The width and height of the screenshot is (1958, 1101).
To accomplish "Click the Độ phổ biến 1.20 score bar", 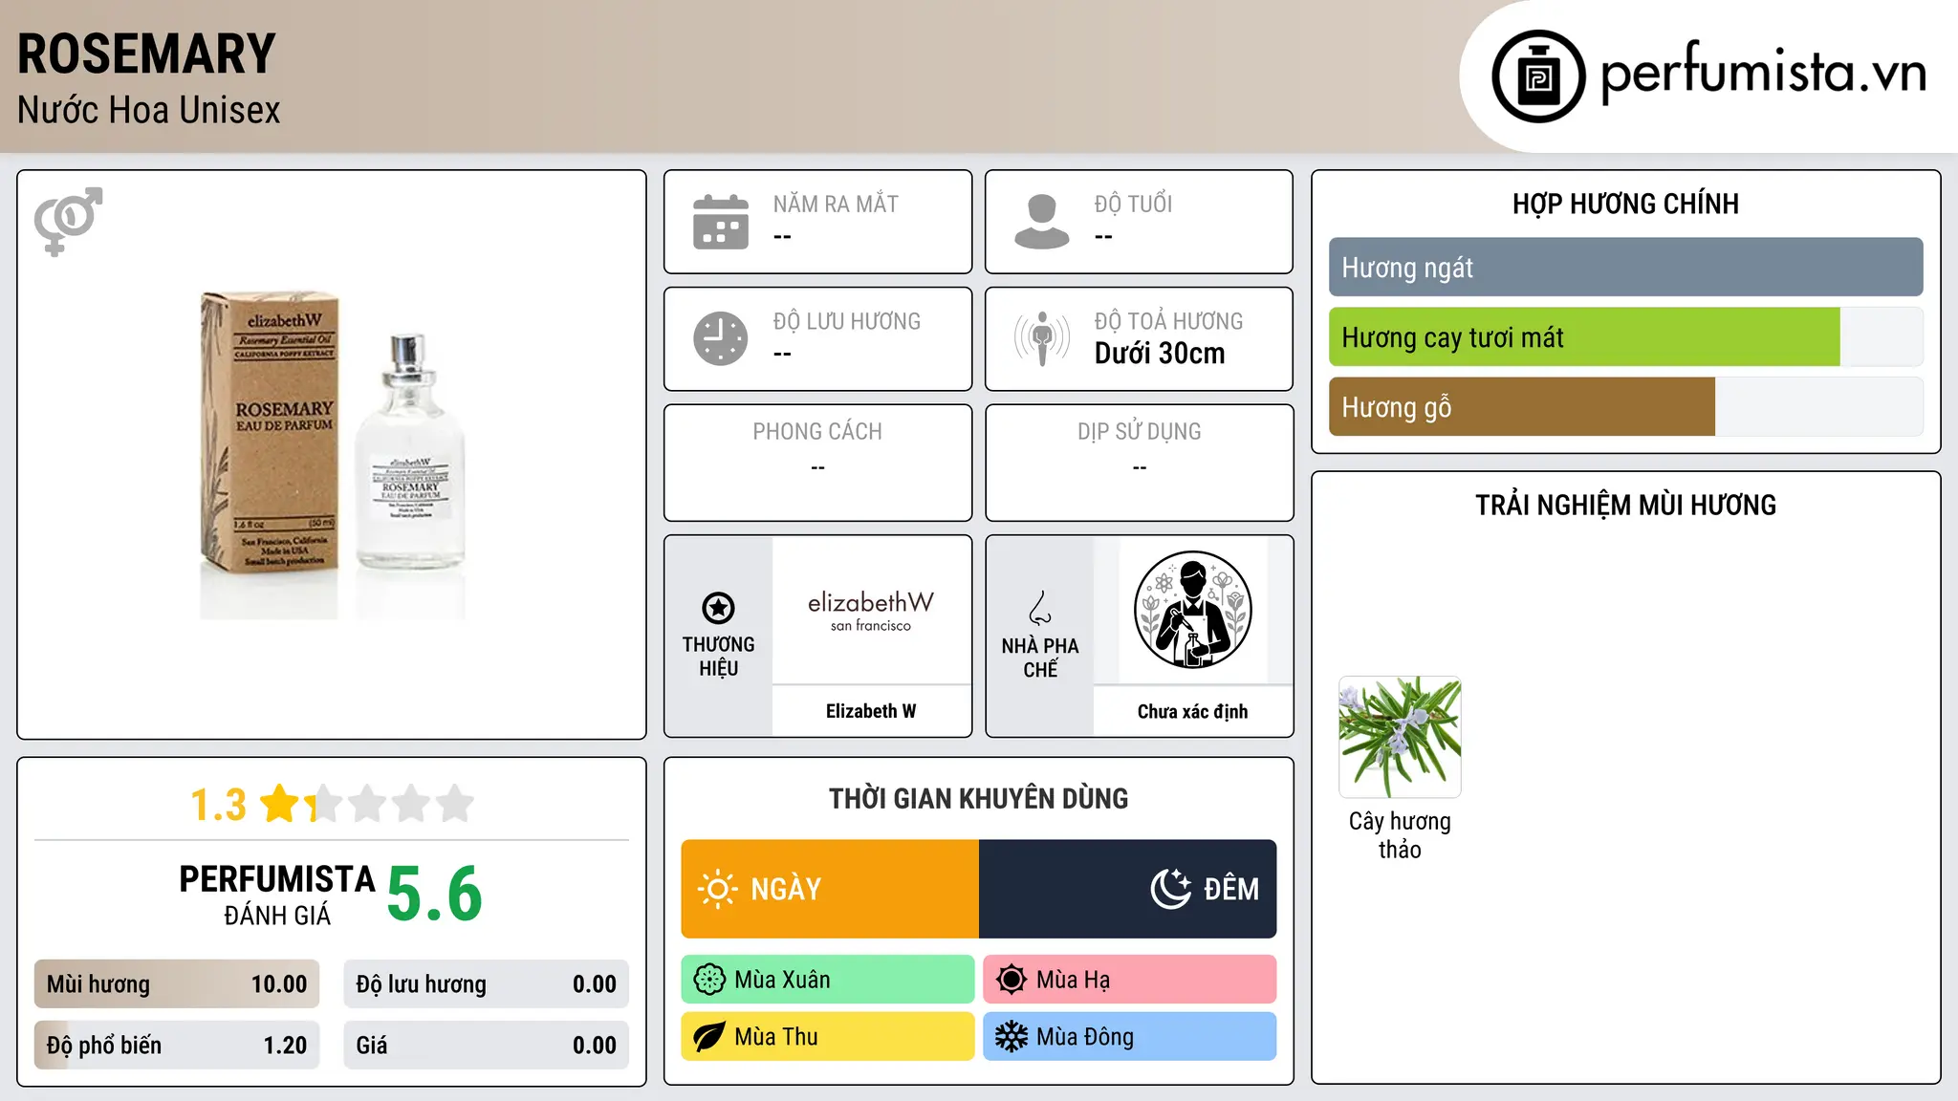I will click(177, 1046).
